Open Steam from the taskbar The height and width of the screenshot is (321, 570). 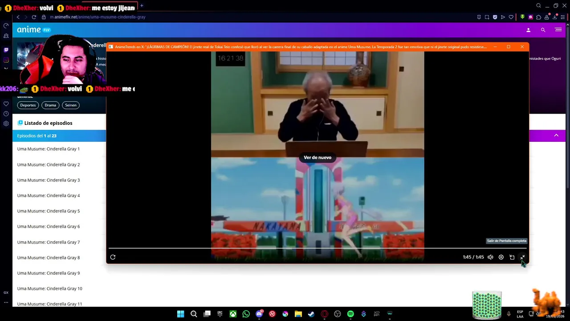click(311, 314)
